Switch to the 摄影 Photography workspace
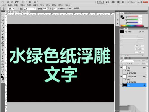The height and width of the screenshot is (112, 149). 119,2
